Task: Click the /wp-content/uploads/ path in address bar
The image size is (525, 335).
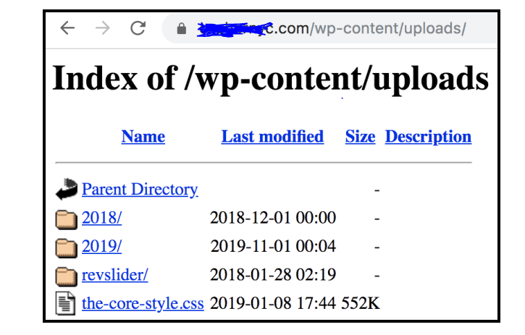Action: [x=387, y=29]
